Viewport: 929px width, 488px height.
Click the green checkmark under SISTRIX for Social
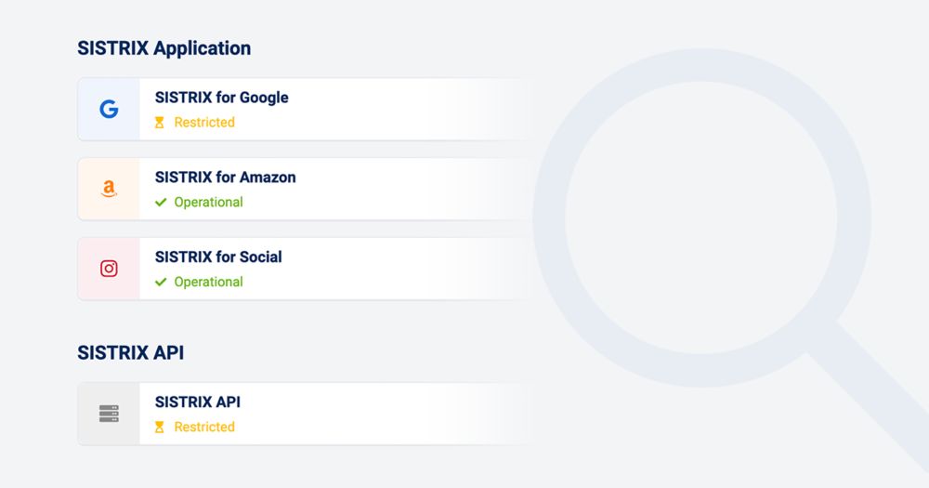pos(161,283)
